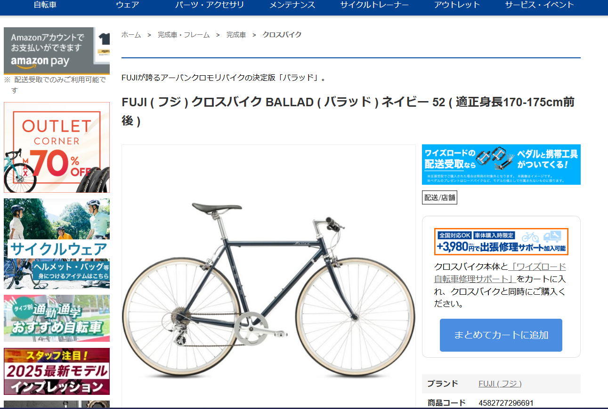The image size is (608, 409).
Task: Open the ウェア navigation menu
Action: click(128, 5)
